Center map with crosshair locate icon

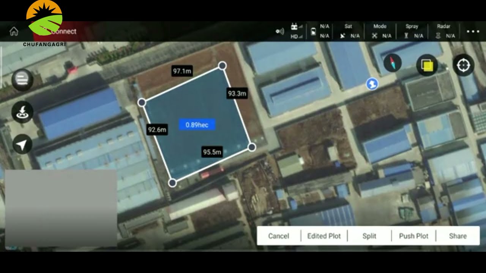pyautogui.click(x=463, y=65)
